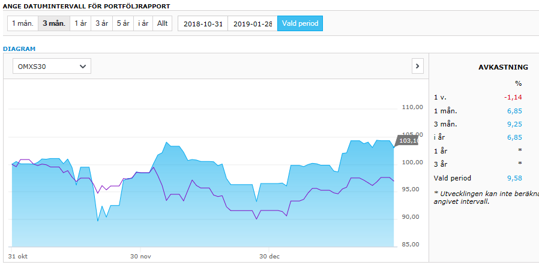Click the start date field 2018-10-31
The width and height of the screenshot is (539, 268).
click(203, 24)
